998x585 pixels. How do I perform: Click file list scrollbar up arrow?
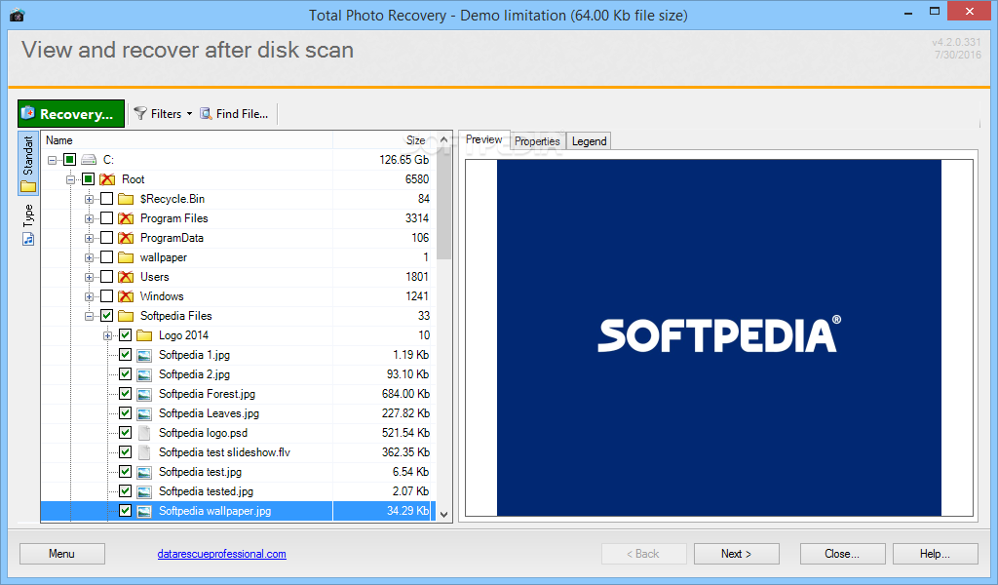(444, 140)
